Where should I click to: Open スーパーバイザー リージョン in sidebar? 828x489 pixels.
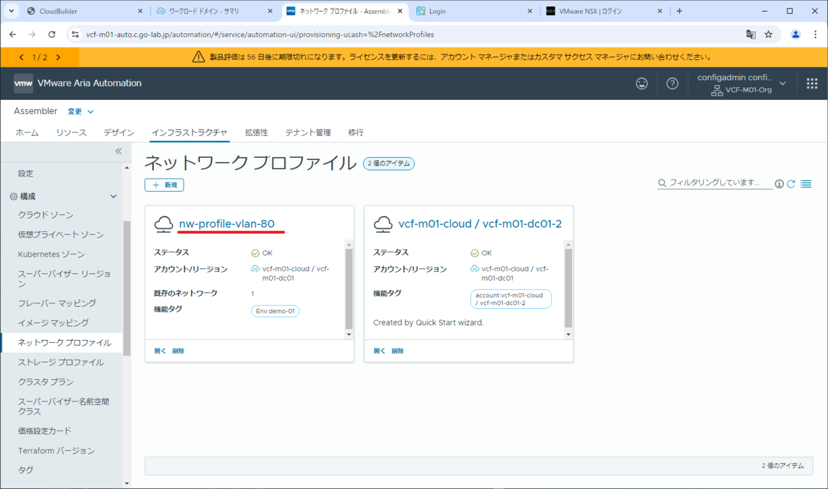[64, 279]
